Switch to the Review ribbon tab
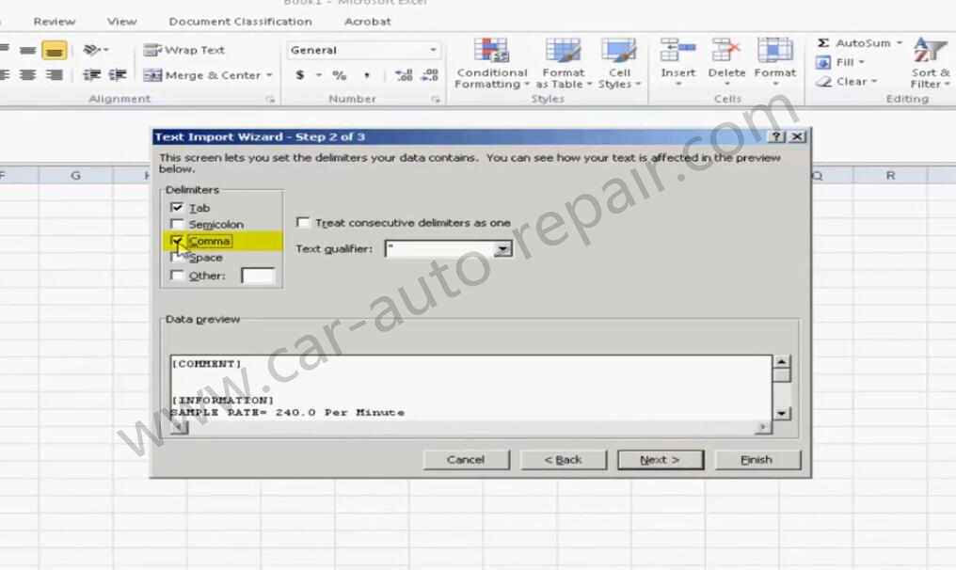Screen dimensions: 956x570 55,22
